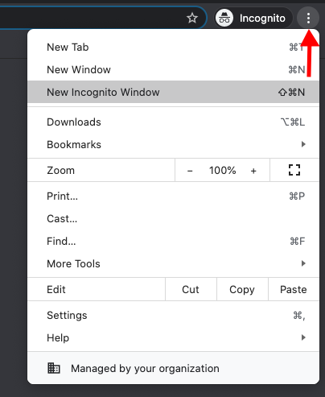The height and width of the screenshot is (397, 325).
Task: Choose New Incognito Window entry
Action: coord(173,92)
